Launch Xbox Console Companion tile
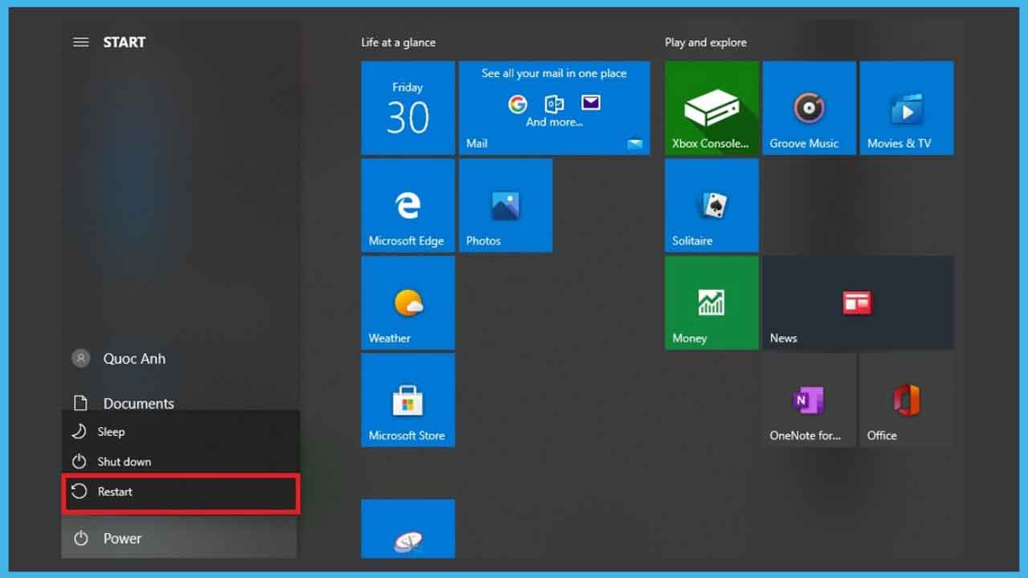Screen dimensions: 1028x578 [711, 108]
